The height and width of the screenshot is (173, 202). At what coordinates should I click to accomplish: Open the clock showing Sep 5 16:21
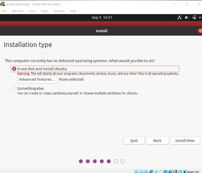click(x=102, y=18)
